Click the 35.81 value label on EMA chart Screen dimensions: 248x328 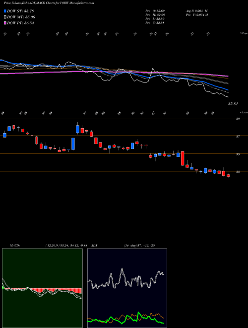[233, 104]
